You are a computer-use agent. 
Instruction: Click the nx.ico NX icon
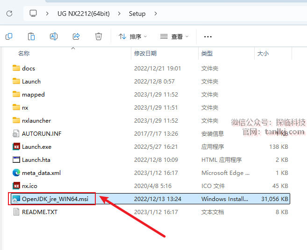pos(16,186)
